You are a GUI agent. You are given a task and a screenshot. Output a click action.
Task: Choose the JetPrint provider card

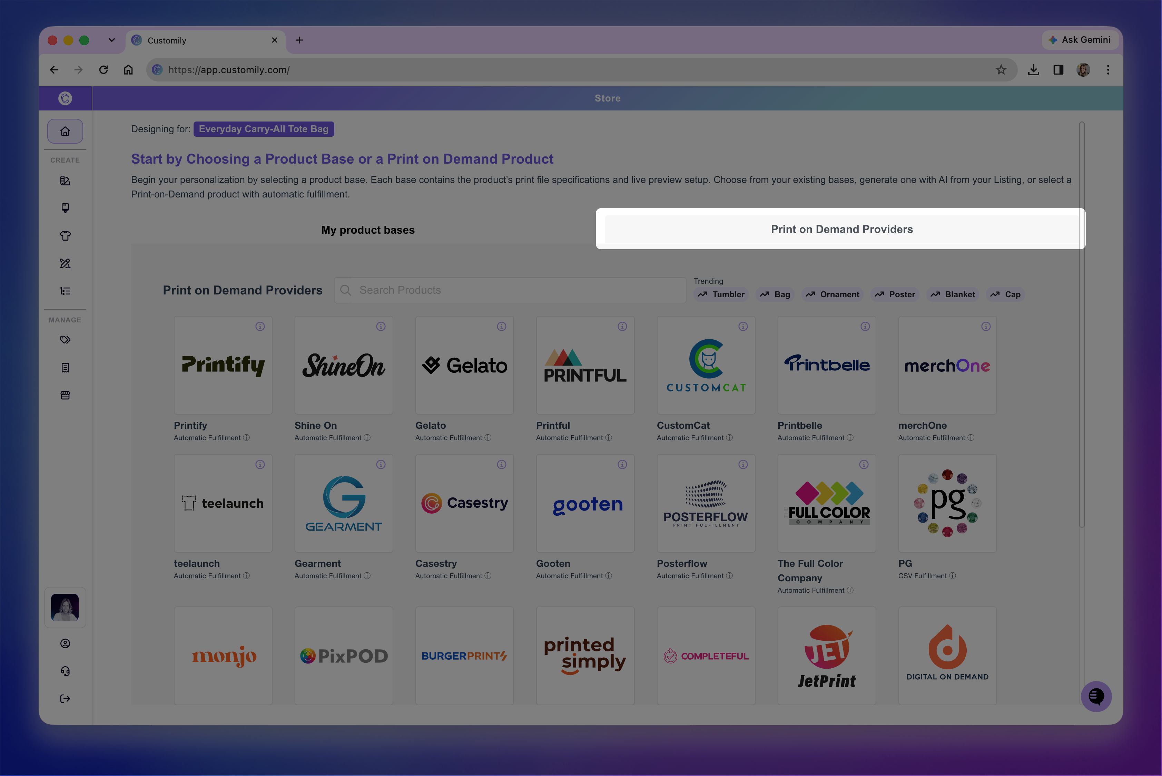click(827, 656)
